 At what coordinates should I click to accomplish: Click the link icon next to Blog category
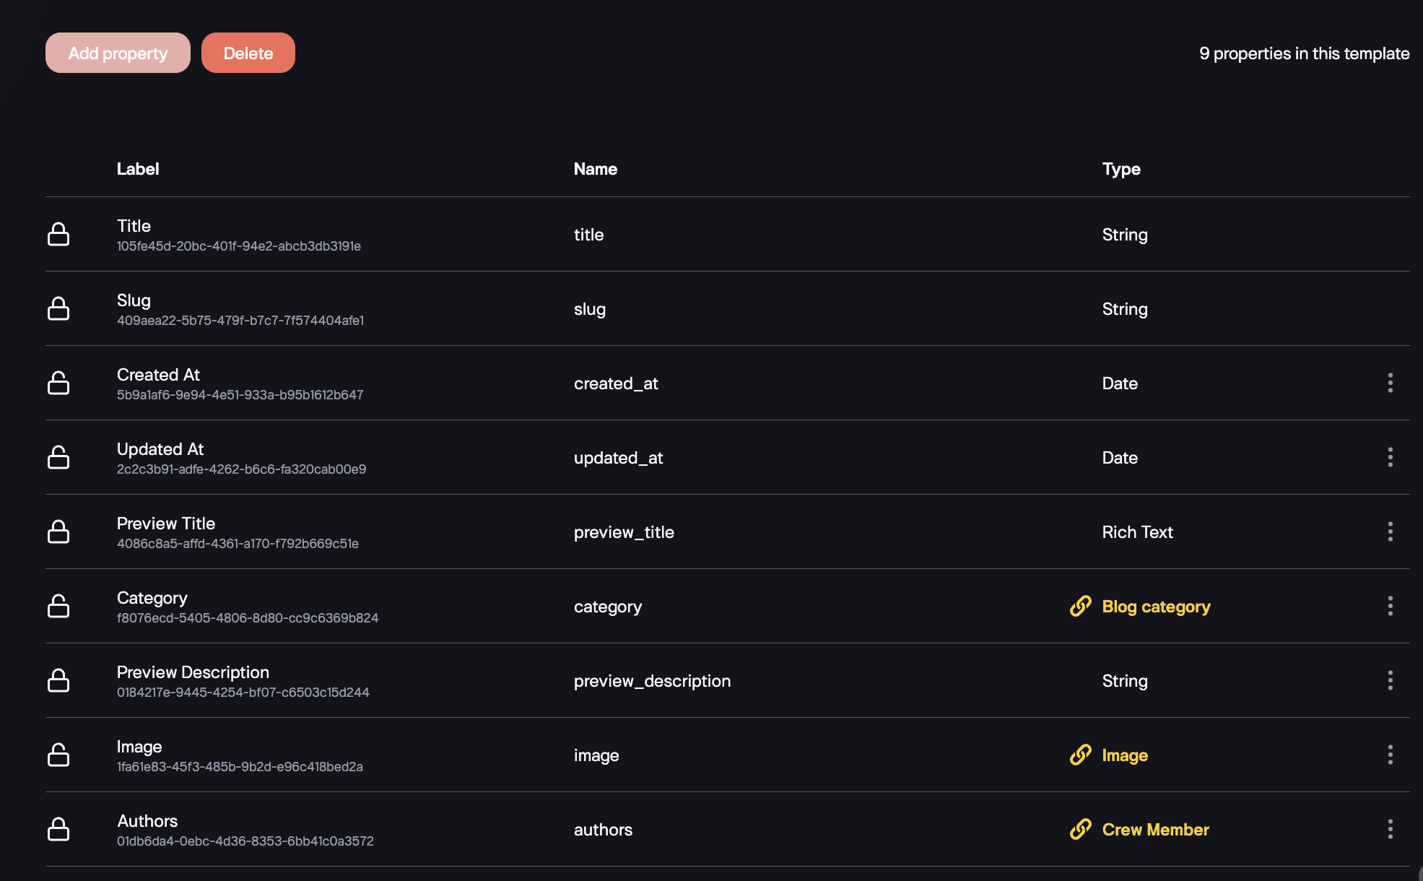pyautogui.click(x=1080, y=607)
